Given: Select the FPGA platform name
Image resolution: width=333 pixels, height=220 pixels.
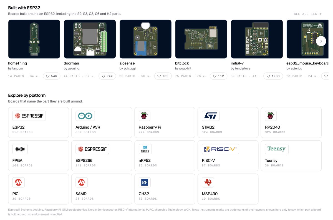Looking at the screenshot, I should (x=17, y=161).
